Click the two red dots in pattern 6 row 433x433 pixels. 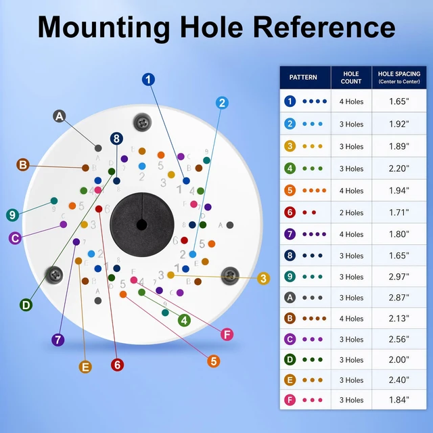(309, 212)
